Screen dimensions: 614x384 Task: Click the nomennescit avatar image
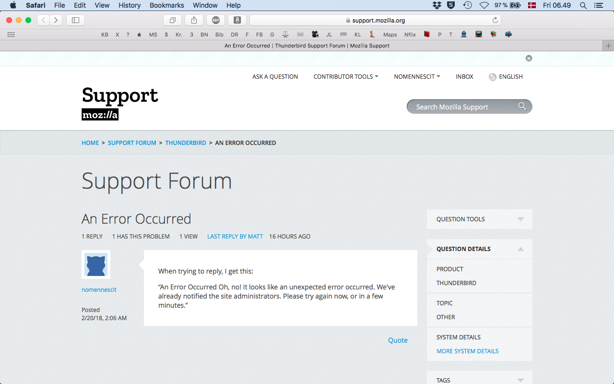(x=96, y=264)
